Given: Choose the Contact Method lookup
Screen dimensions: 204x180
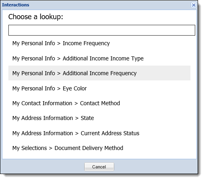Looking at the screenshot, I should (99, 103).
